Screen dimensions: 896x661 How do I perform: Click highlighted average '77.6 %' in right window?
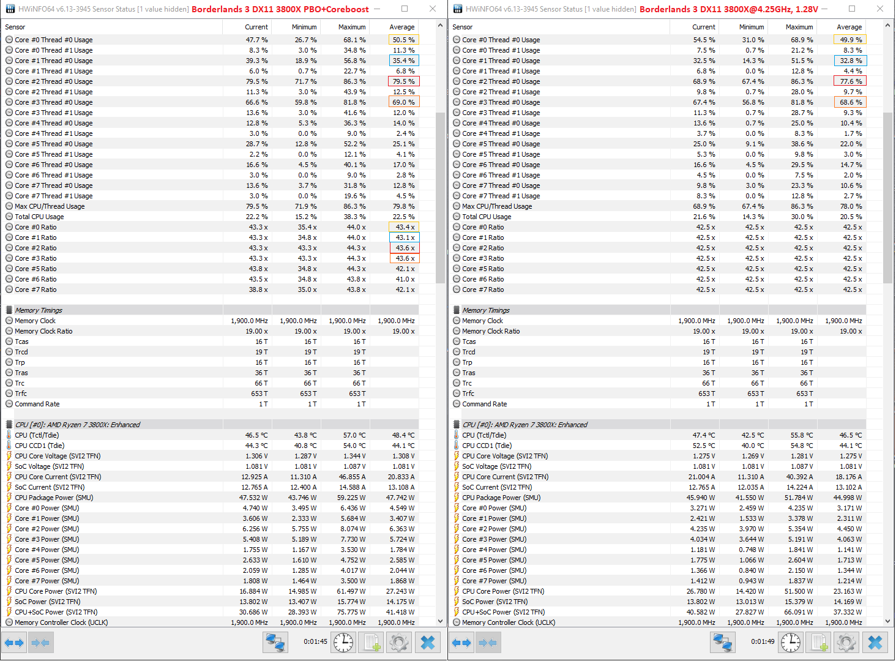[x=851, y=81]
